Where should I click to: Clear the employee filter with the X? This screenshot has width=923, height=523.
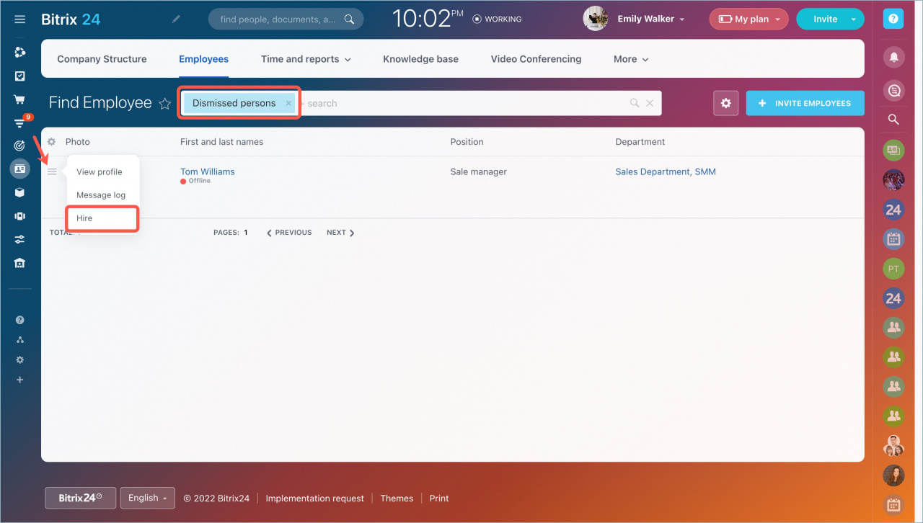650,103
